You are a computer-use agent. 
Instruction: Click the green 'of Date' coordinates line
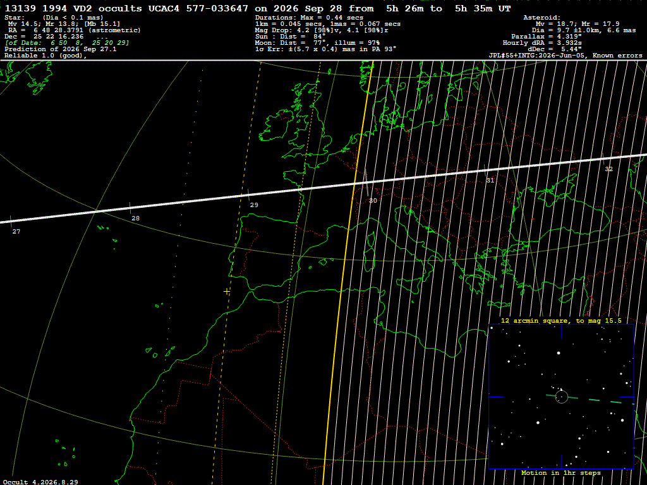(67, 43)
